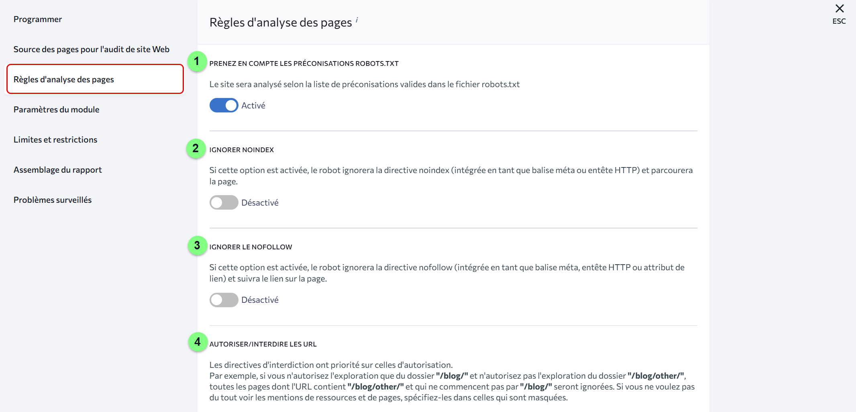Click the info icon beside page title

(357, 20)
